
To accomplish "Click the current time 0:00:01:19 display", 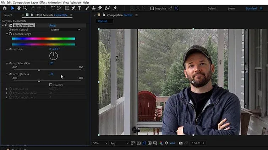I will [x=198, y=143].
